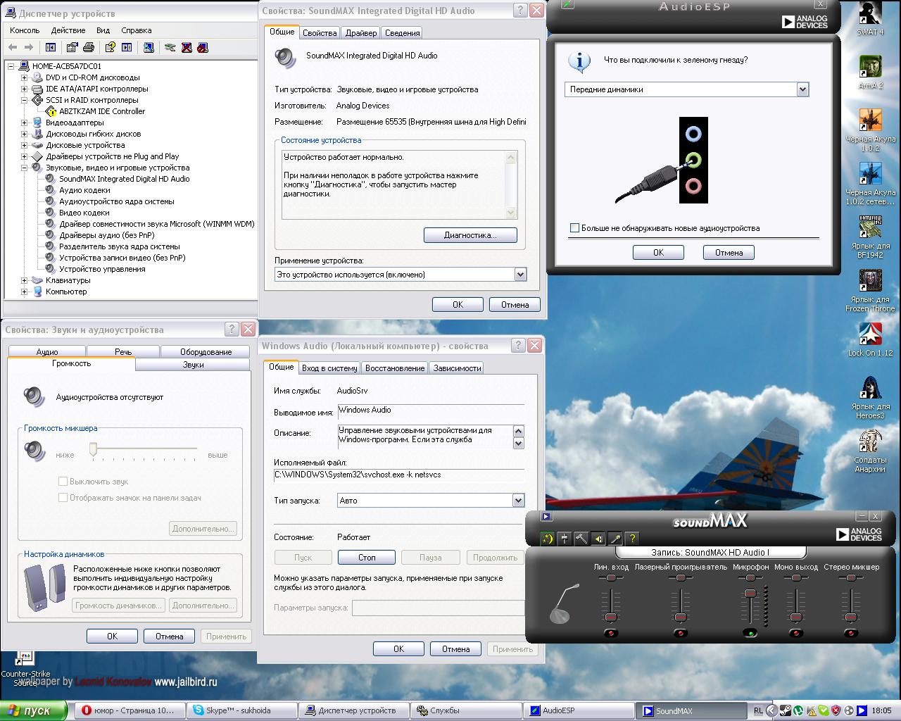Click the Микрофон volume slider handle
901x721 pixels.
click(x=750, y=595)
